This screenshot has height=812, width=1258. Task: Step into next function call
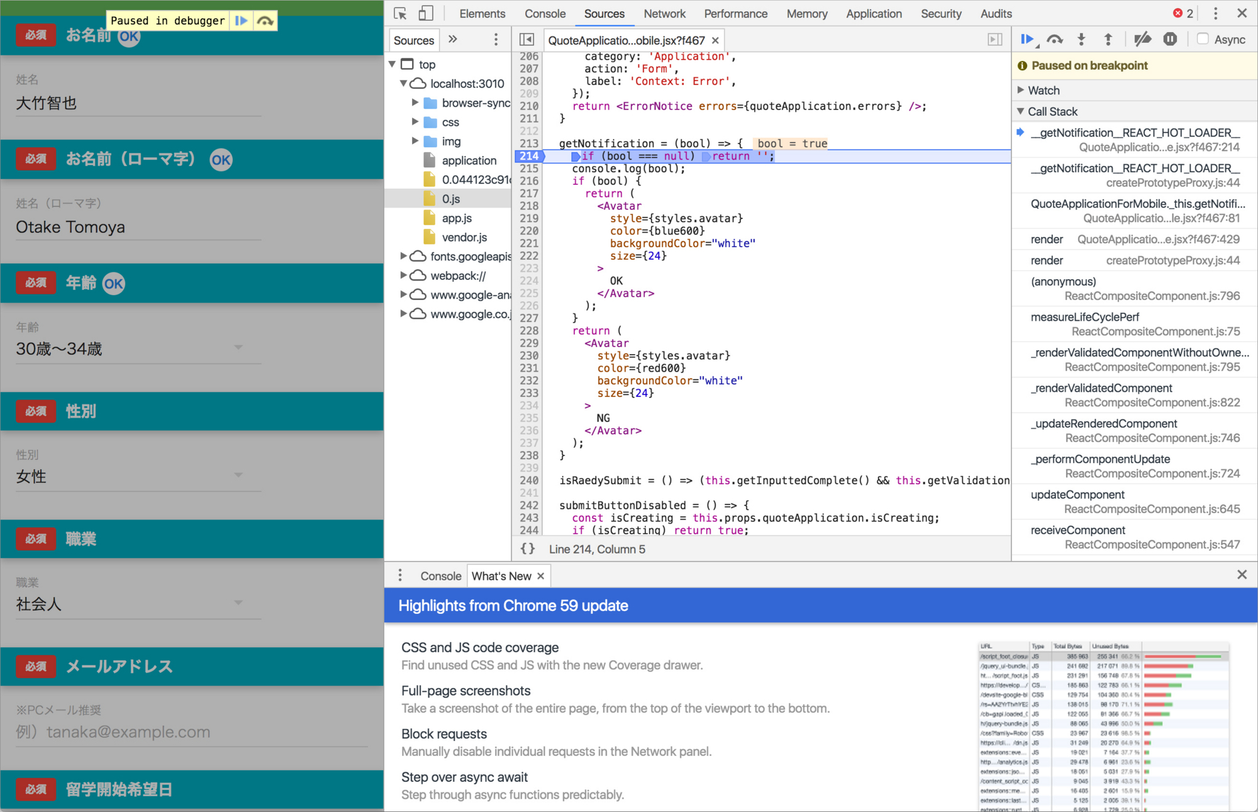click(x=1081, y=40)
